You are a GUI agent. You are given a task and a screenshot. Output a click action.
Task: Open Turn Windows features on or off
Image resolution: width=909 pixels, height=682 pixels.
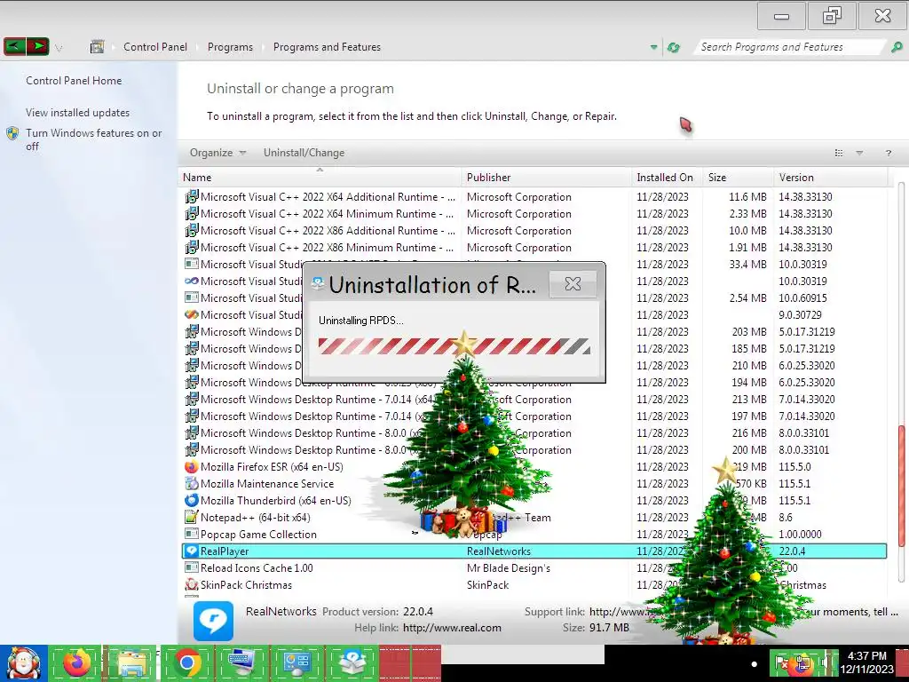tap(93, 139)
